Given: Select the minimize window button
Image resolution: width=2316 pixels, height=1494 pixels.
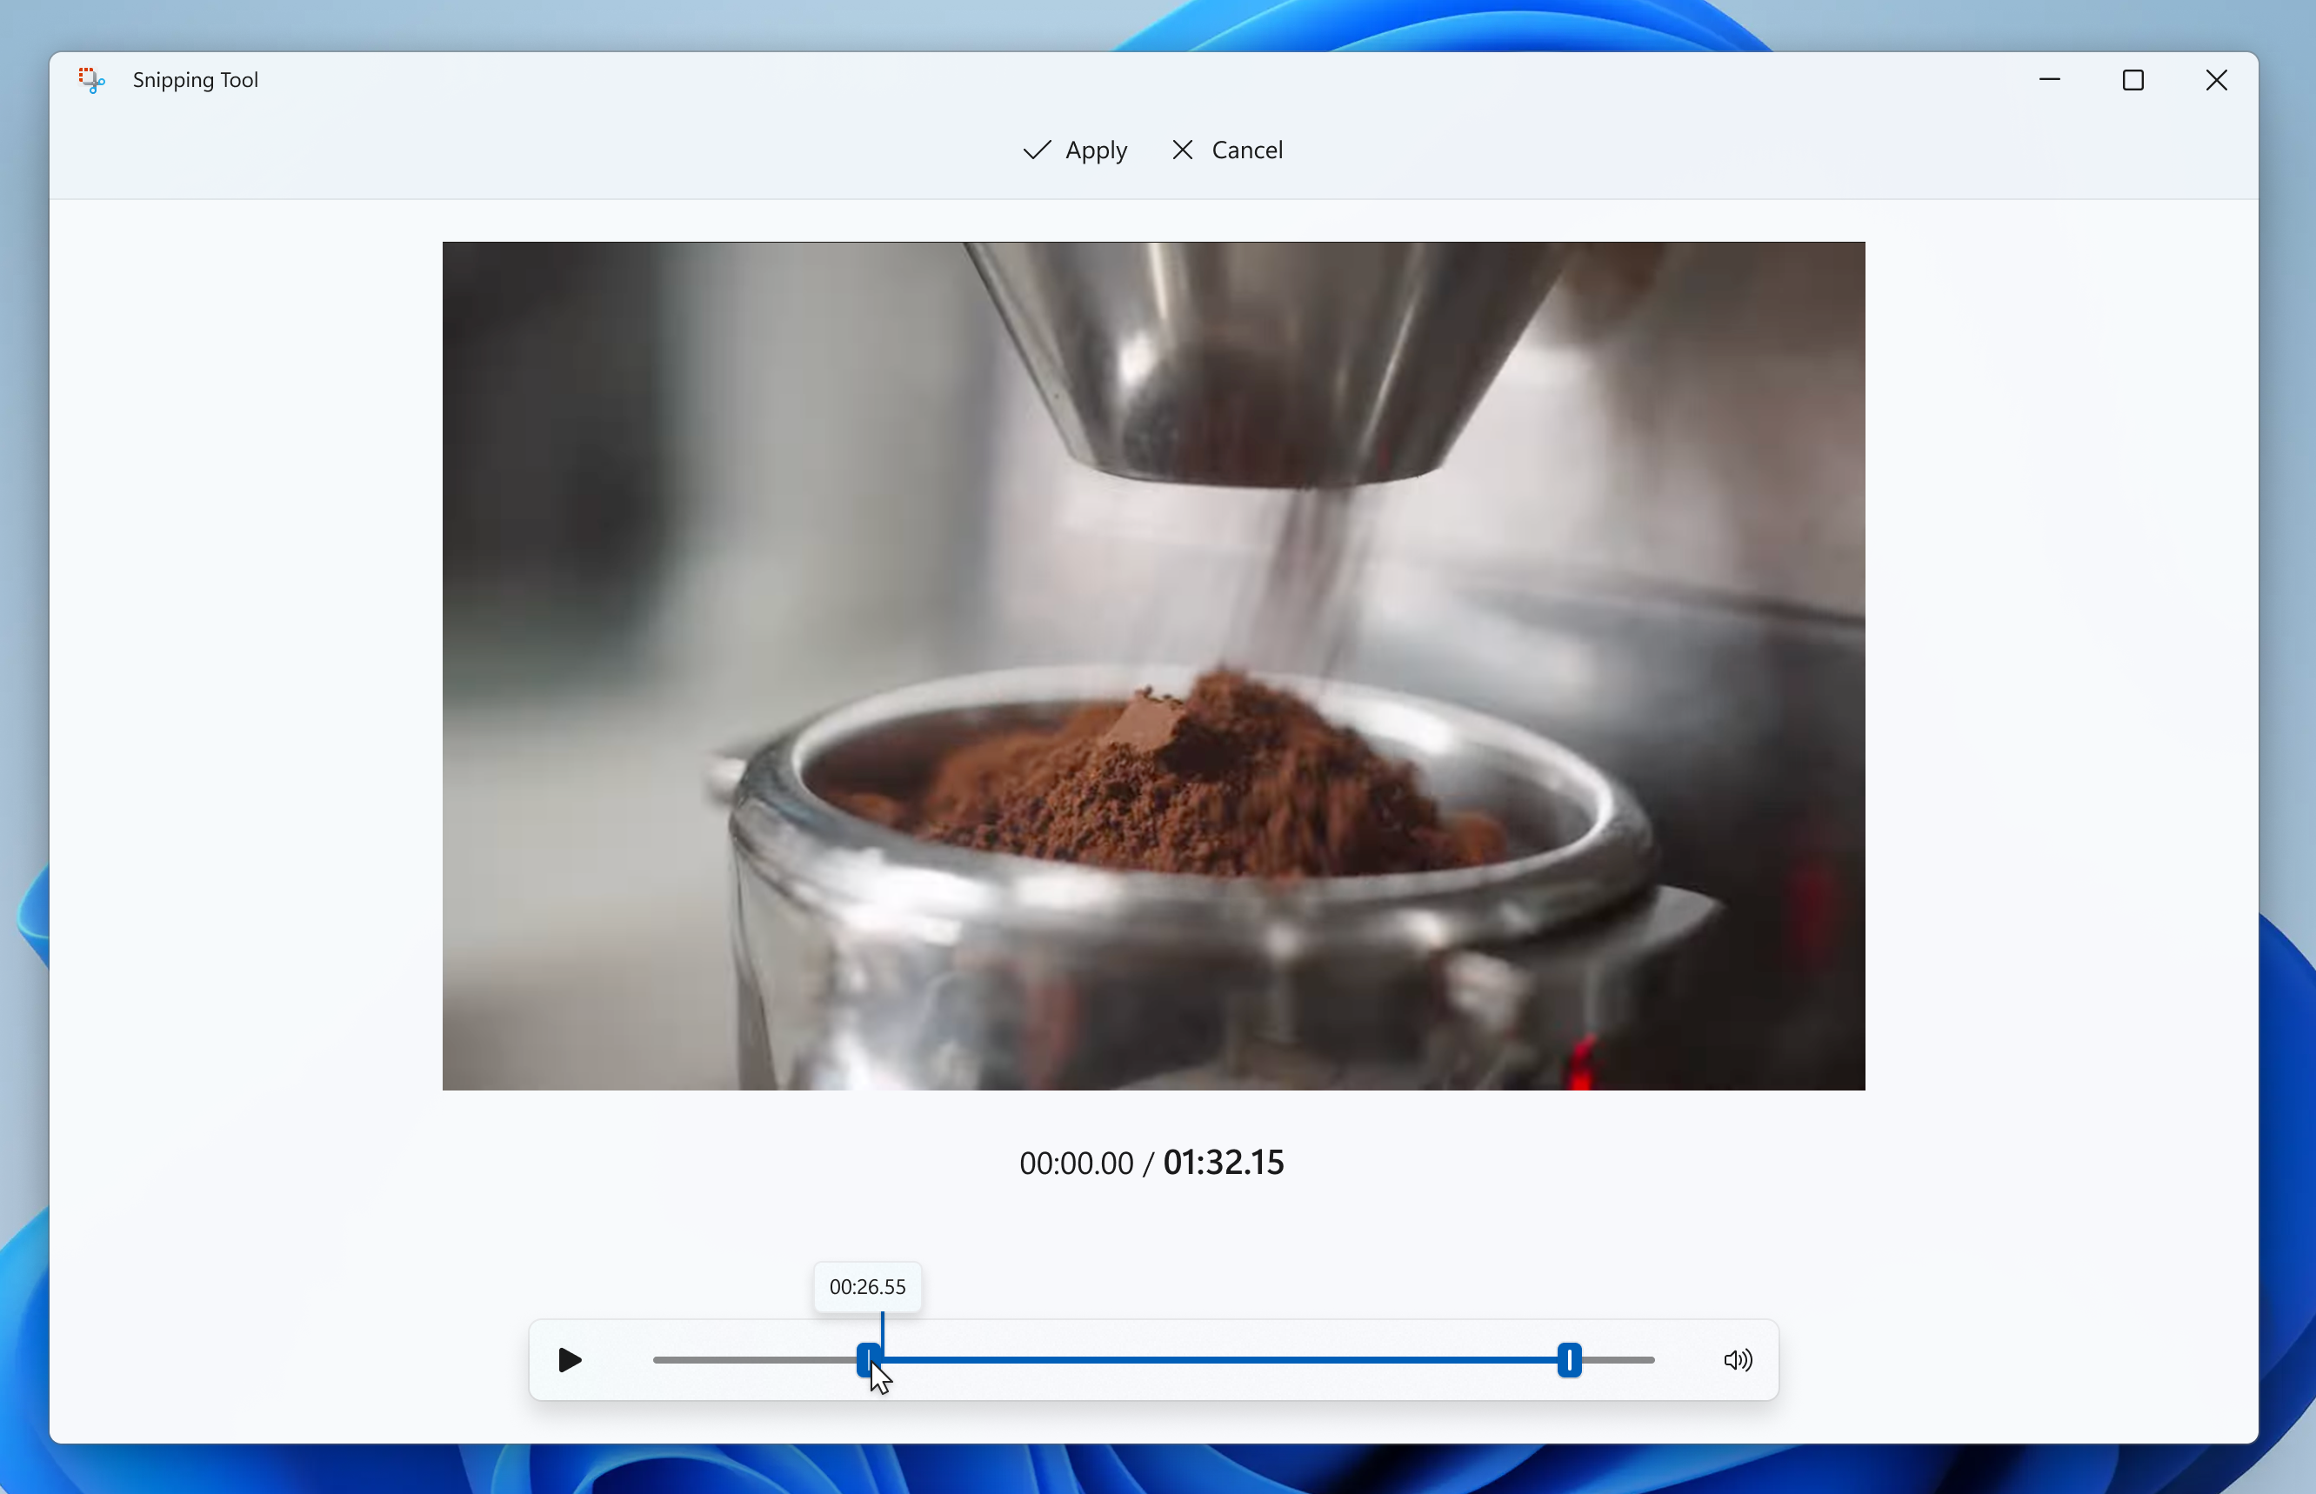Looking at the screenshot, I should [2049, 79].
